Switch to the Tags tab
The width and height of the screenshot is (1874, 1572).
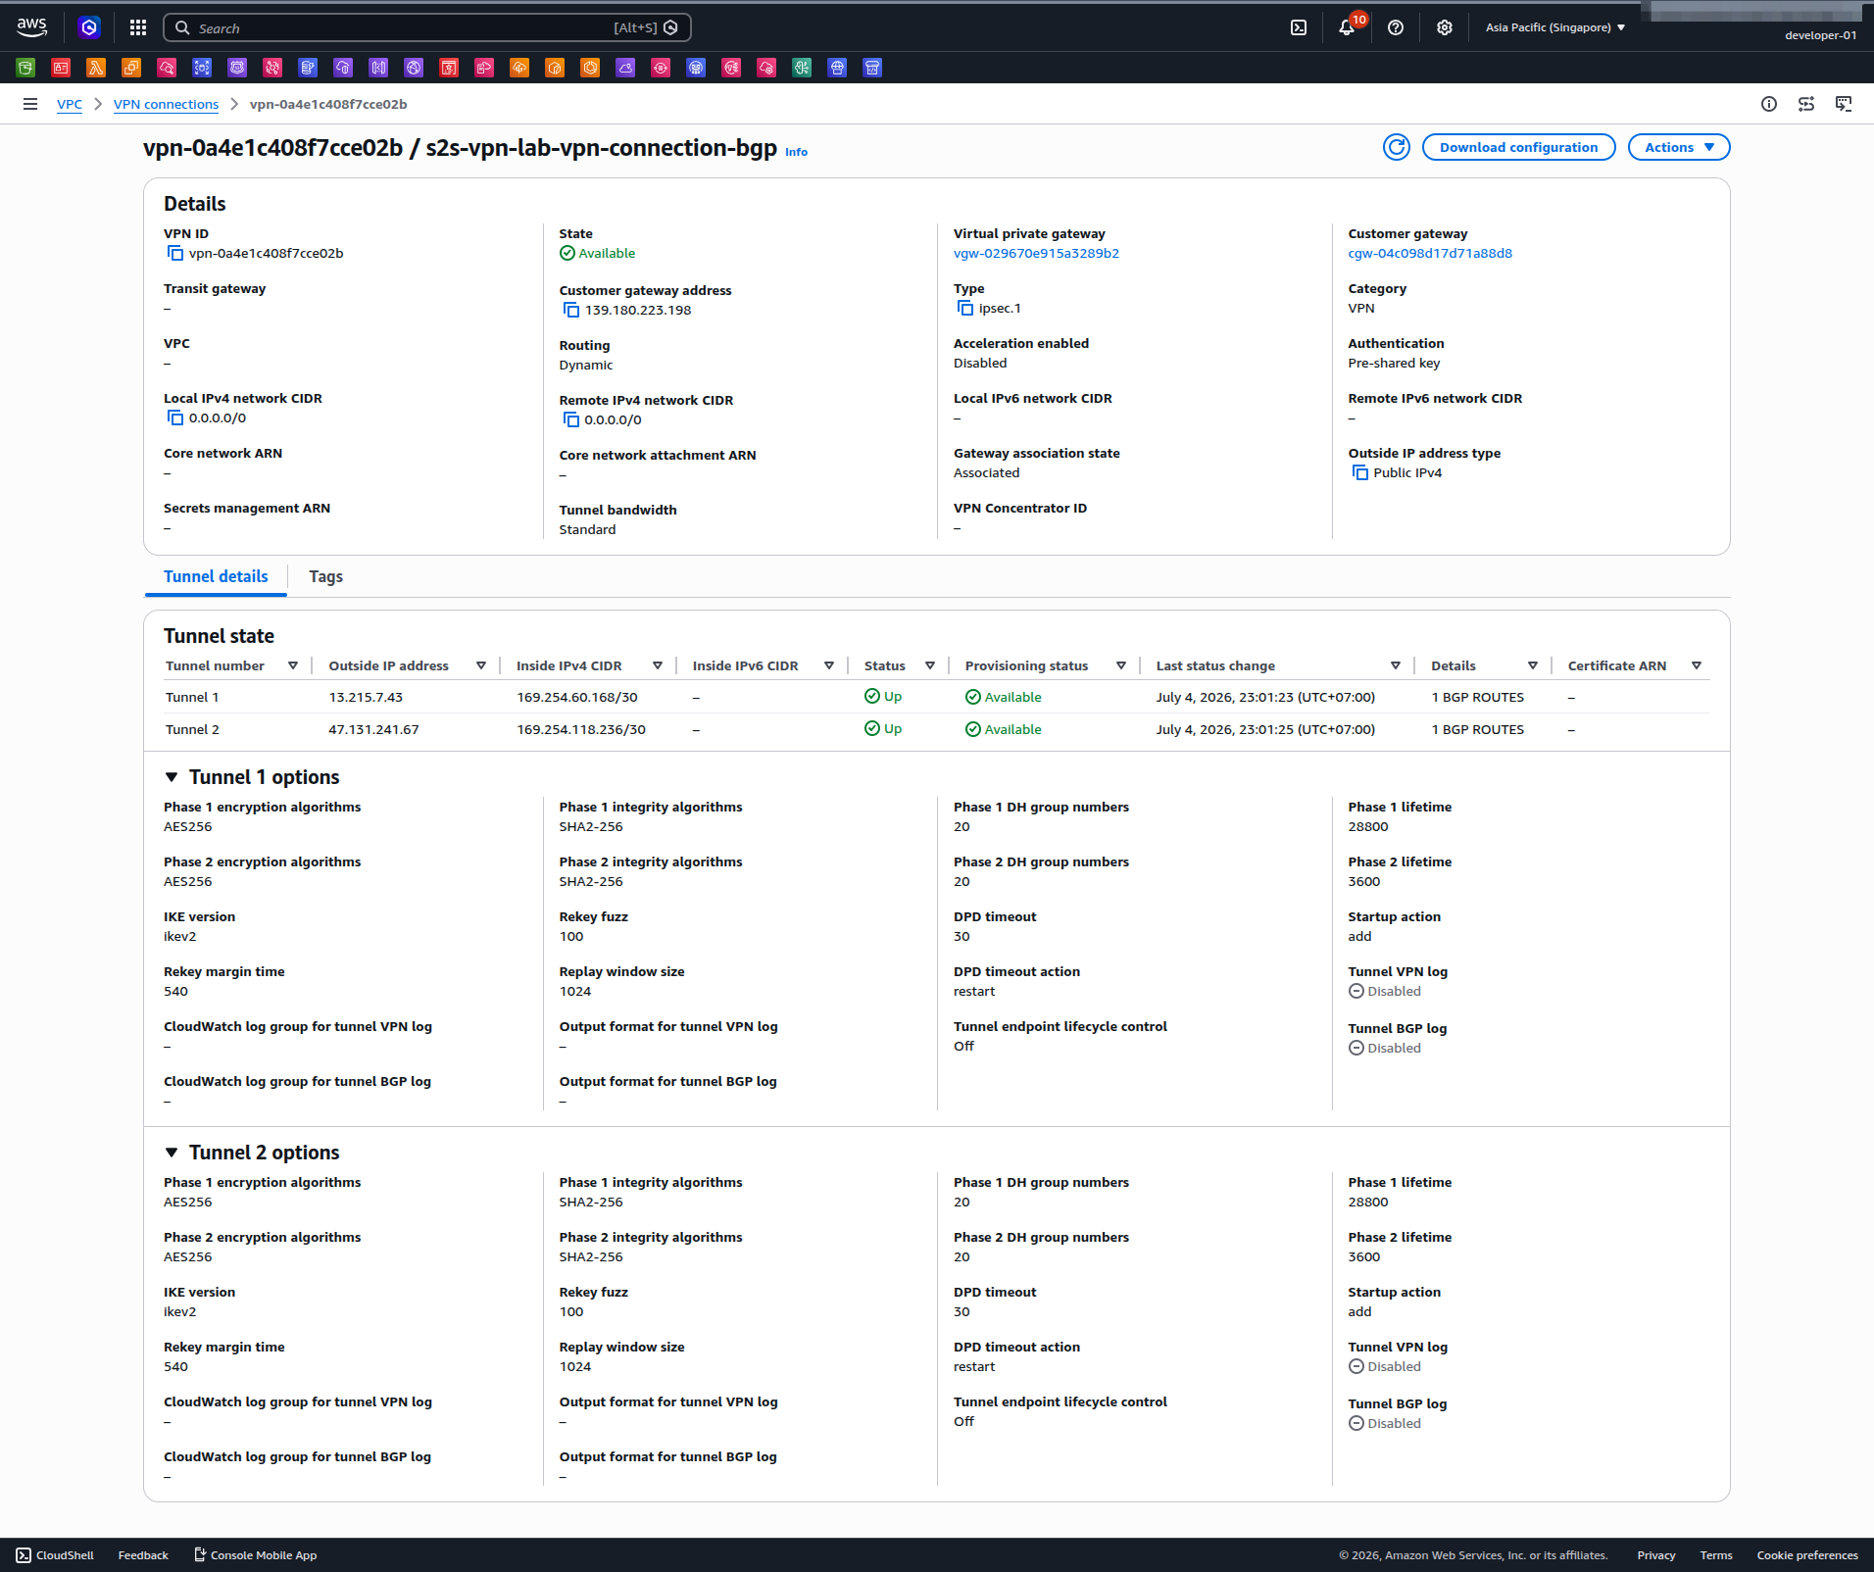[325, 576]
